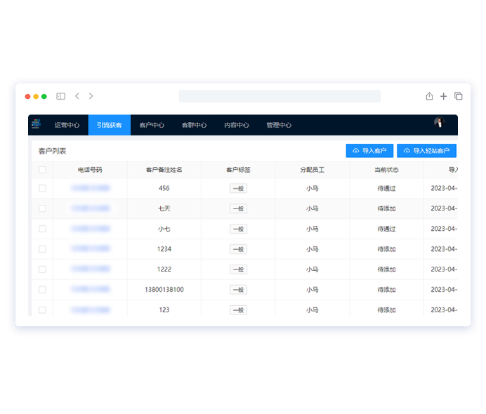
Task: Click customer name 小七
Action: click(x=164, y=229)
